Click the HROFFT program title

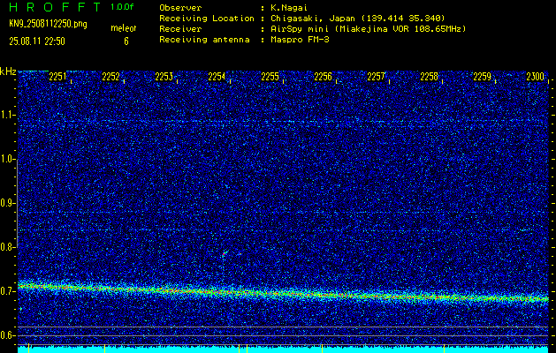pos(55,7)
